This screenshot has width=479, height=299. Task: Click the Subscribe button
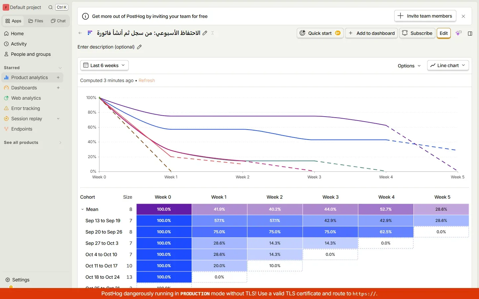(417, 33)
